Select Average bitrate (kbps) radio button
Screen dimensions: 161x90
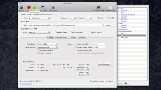tap(75, 47)
